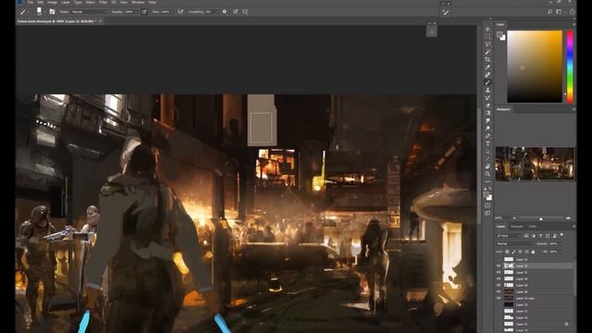
Task: Open the layer Opacity dropdown
Action: coord(560,244)
